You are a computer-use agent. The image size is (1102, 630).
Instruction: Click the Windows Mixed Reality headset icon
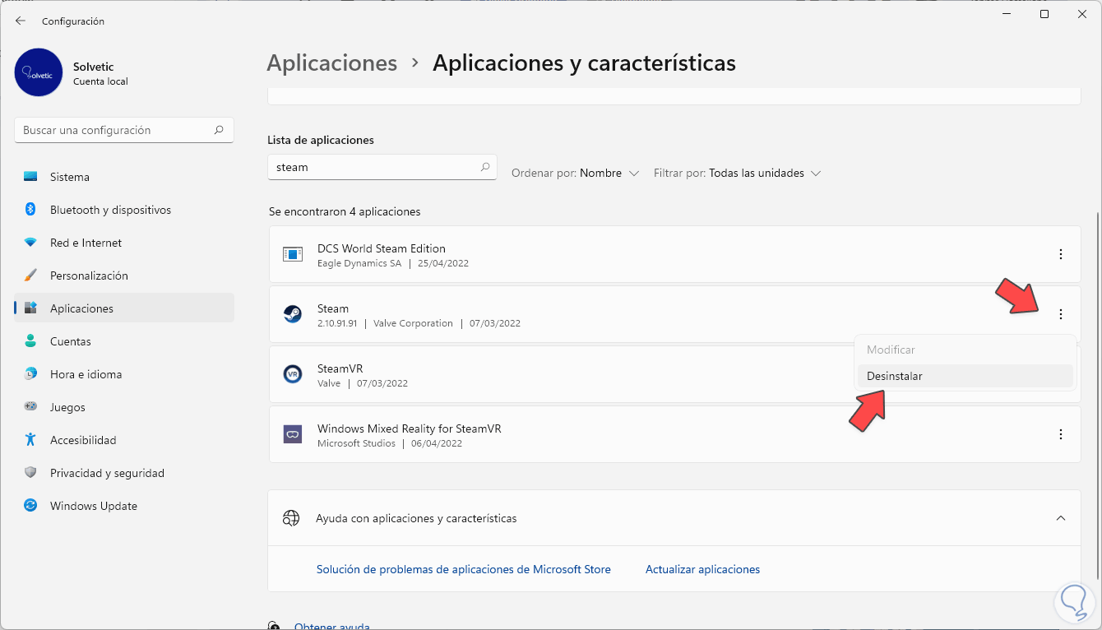pos(293,434)
